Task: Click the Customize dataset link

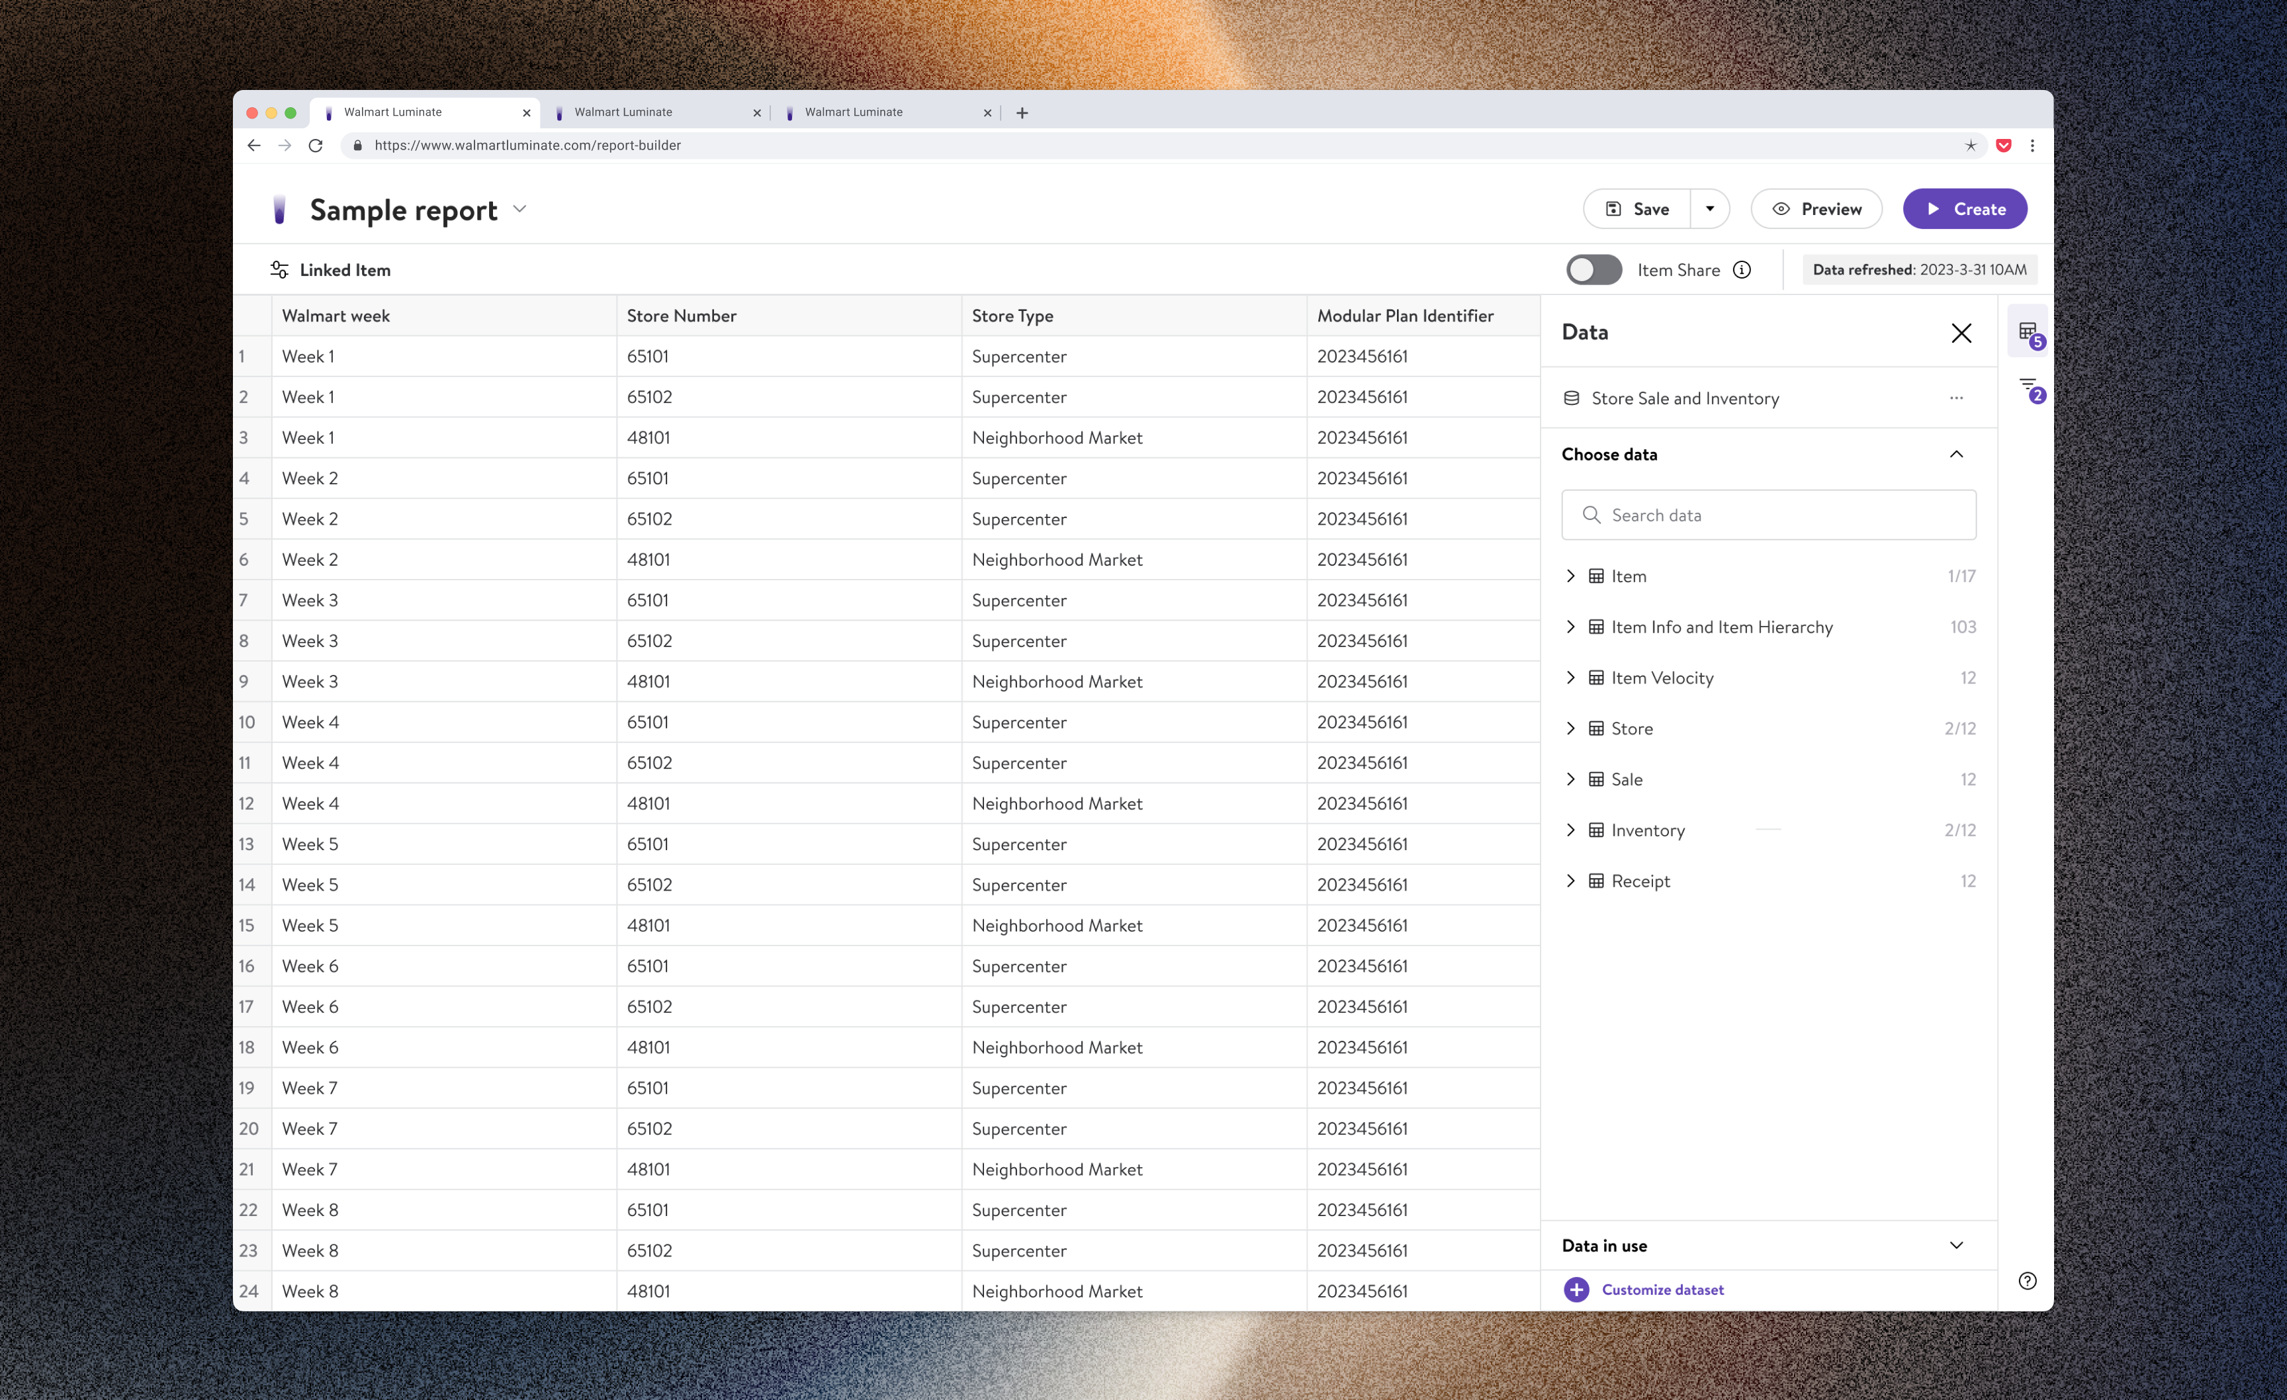Action: click(1662, 1290)
